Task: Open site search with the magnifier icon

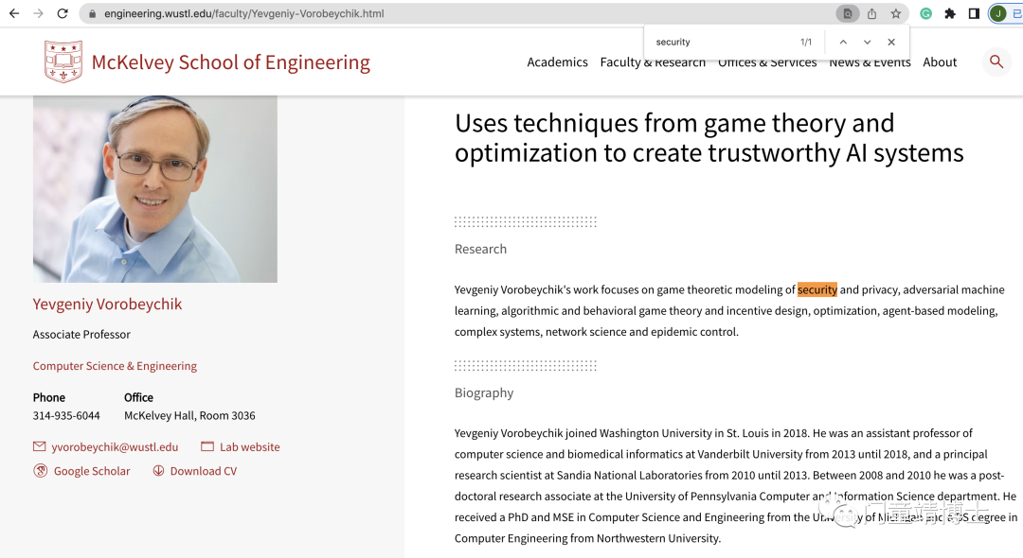Action: [996, 61]
